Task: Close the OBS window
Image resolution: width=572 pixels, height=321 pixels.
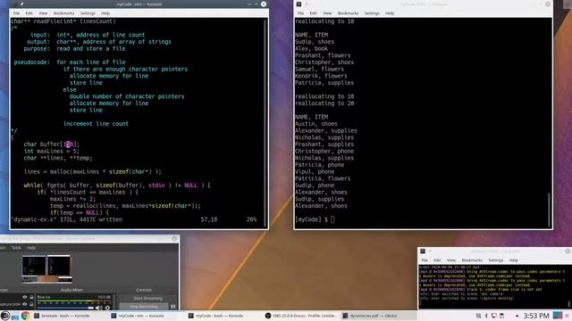Action: click(174, 239)
